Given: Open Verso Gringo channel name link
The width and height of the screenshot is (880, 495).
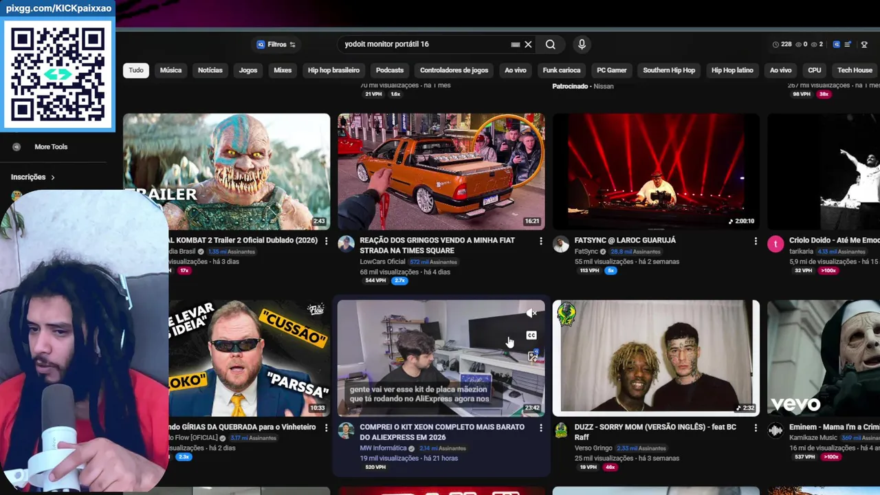Looking at the screenshot, I should (x=593, y=448).
